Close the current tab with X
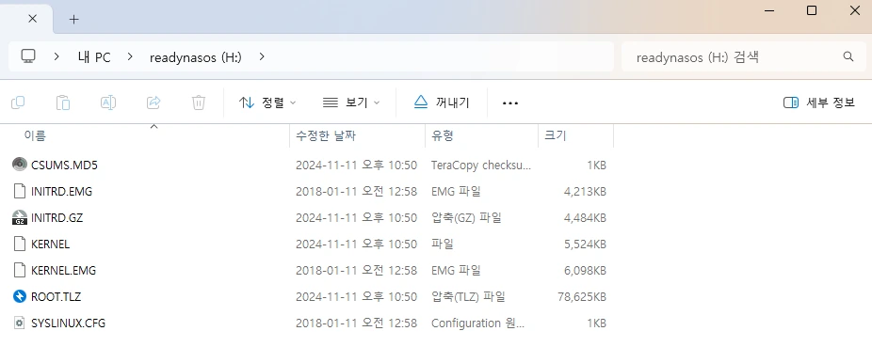The image size is (872, 347). [32, 18]
